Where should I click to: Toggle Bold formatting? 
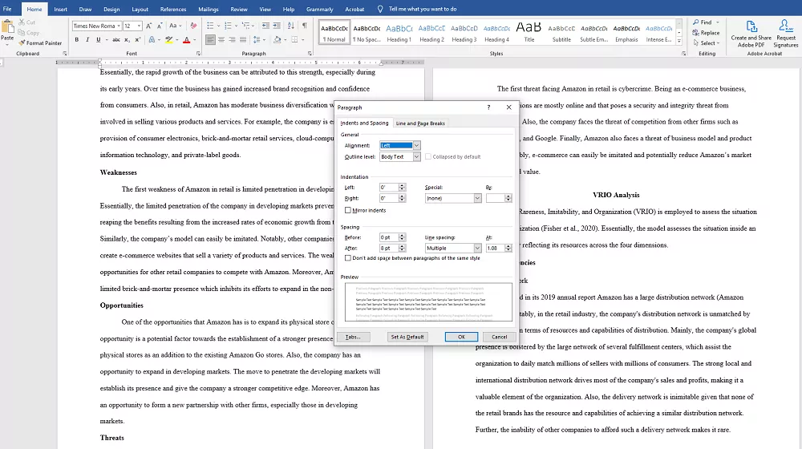77,39
